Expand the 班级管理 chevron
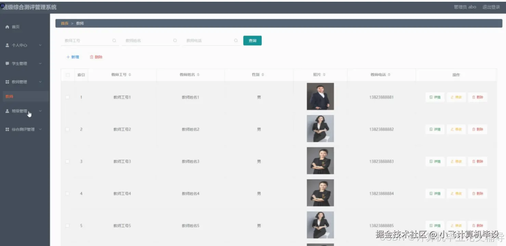Viewport: 506px width, 246px height. 40,111
